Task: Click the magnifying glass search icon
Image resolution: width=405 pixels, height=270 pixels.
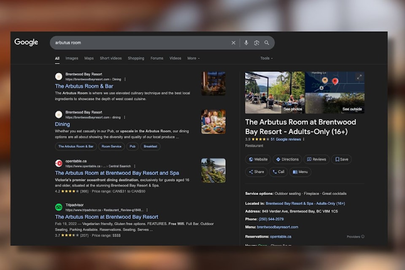Action: coord(267,43)
